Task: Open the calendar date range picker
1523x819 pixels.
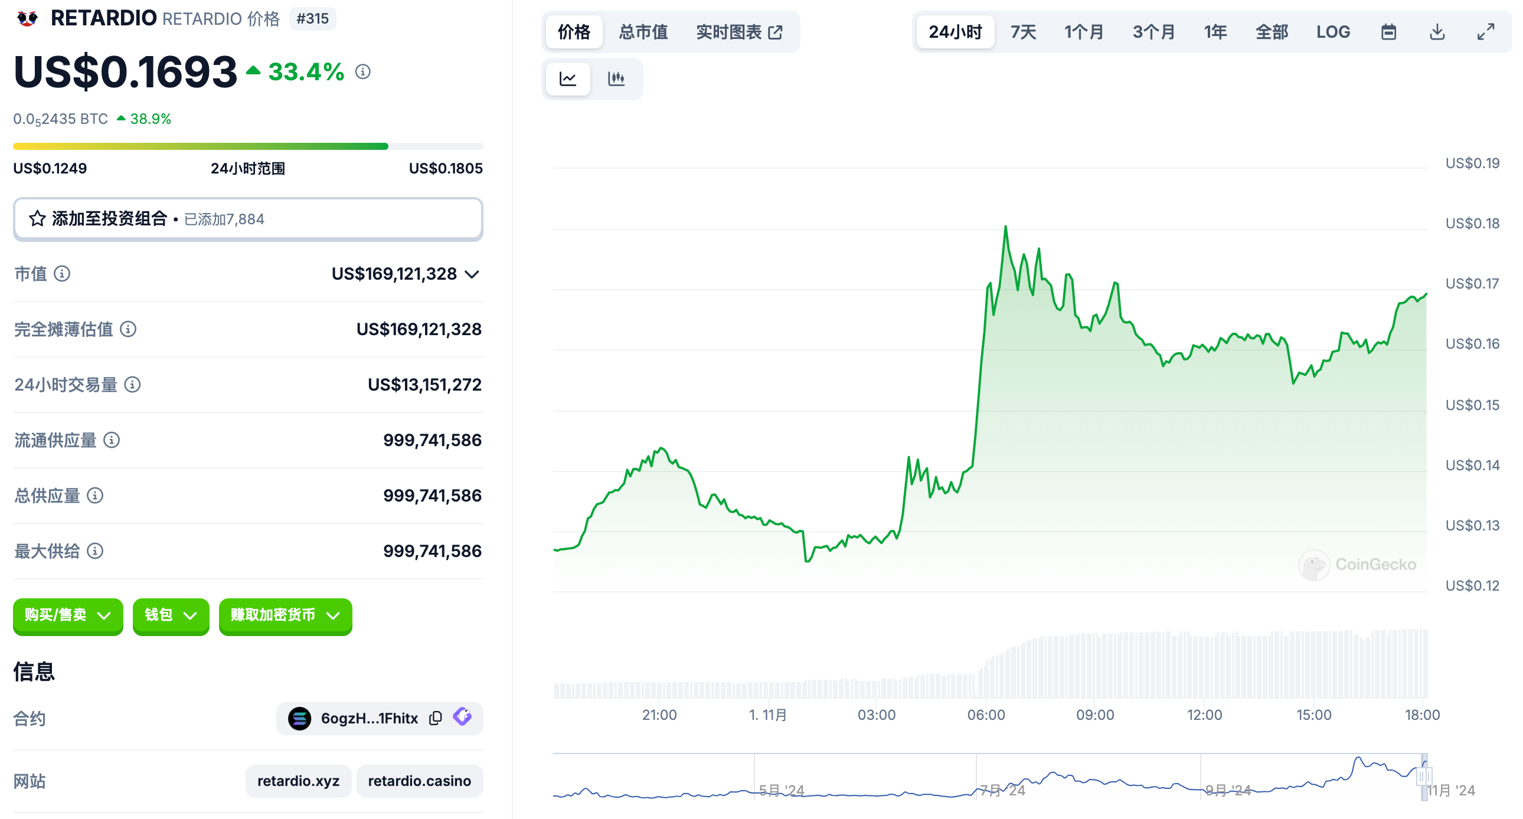Action: 1388,32
